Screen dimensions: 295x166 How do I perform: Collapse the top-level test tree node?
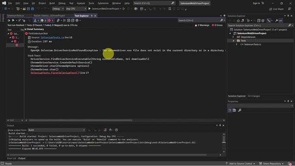[x=8, y=34]
